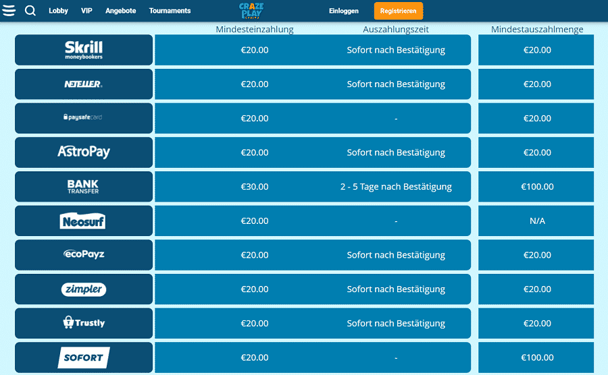Image resolution: width=608 pixels, height=375 pixels.
Task: Click Skrill's €20.00 minimum withdrawal cell
Action: click(536, 50)
